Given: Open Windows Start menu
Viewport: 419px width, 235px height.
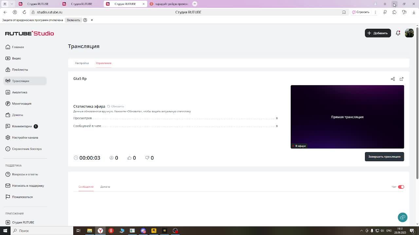Looking at the screenshot, I should 5,231.
